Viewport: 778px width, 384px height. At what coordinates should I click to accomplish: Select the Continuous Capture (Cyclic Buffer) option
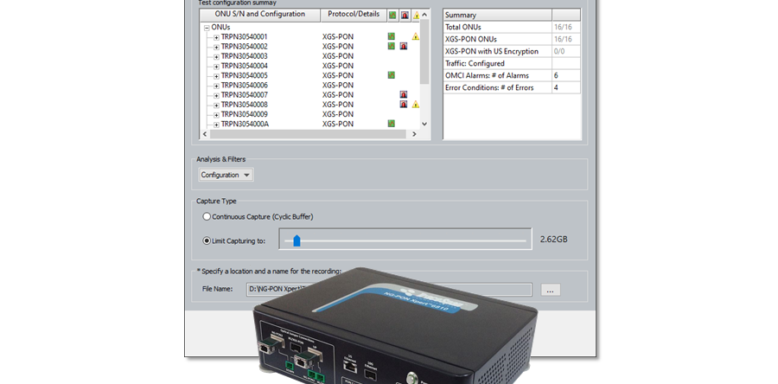click(x=207, y=217)
